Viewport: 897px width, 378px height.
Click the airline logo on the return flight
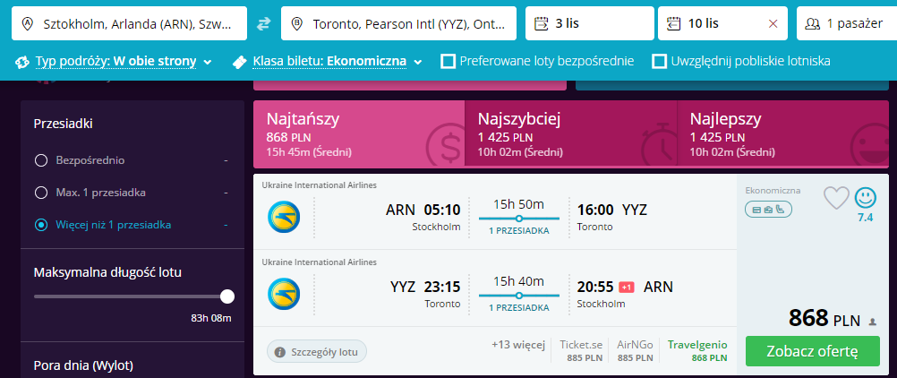[284, 294]
